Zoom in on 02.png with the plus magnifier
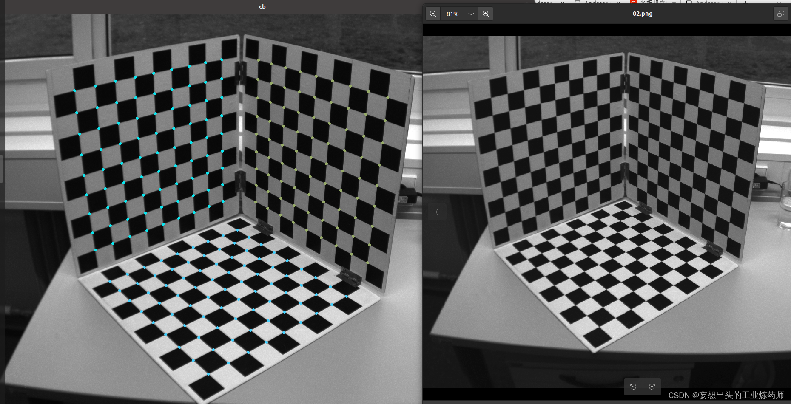Image resolution: width=791 pixels, height=404 pixels. tap(486, 14)
